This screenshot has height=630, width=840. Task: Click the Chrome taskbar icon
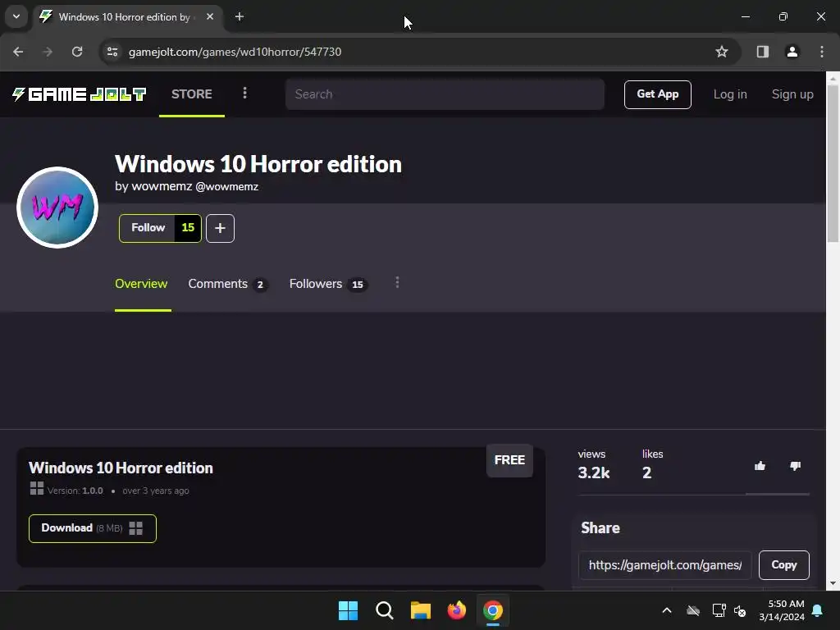click(493, 610)
